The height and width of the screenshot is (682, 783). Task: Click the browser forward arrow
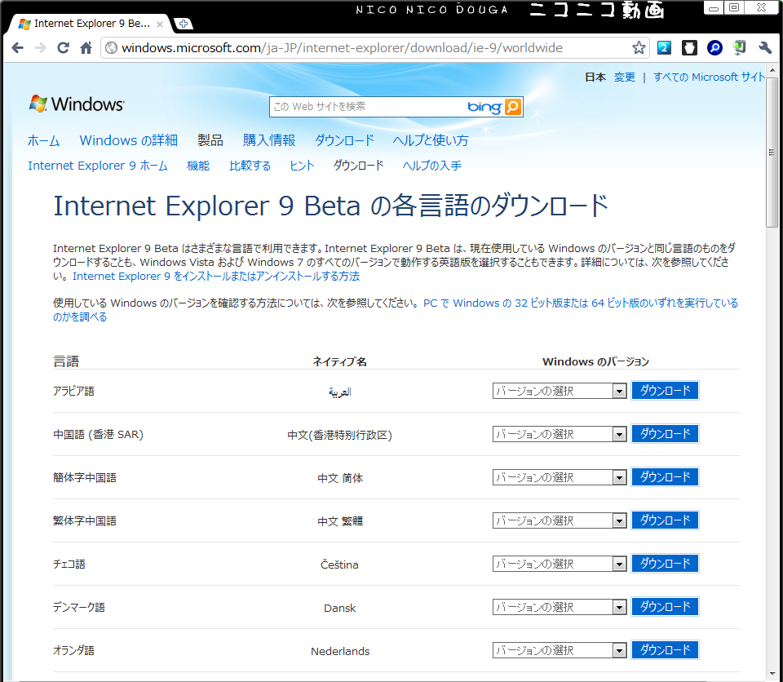point(41,48)
